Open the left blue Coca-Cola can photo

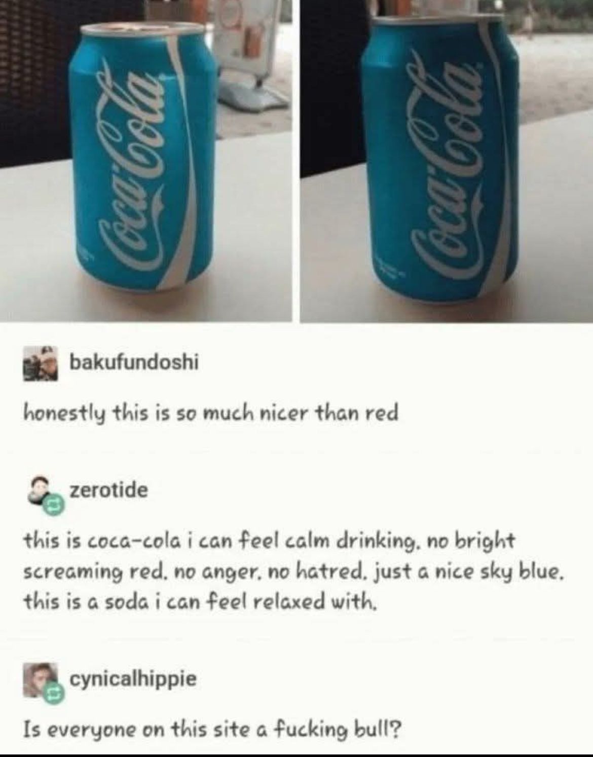[x=146, y=160]
